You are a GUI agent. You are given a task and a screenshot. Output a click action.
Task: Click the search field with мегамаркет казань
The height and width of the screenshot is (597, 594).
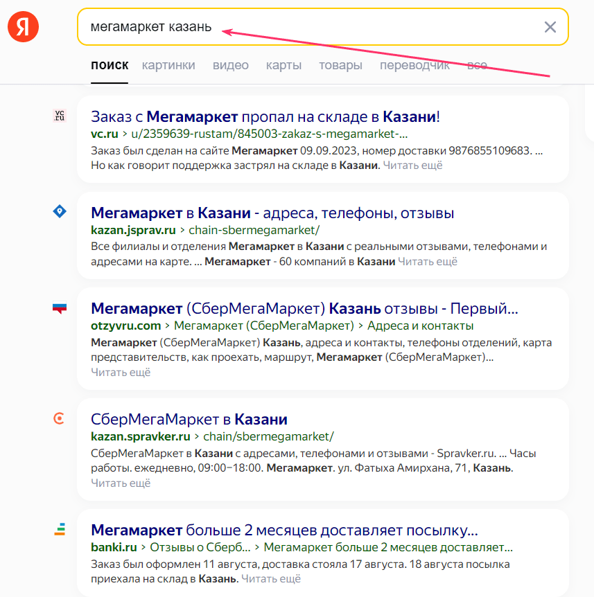tap(323, 26)
